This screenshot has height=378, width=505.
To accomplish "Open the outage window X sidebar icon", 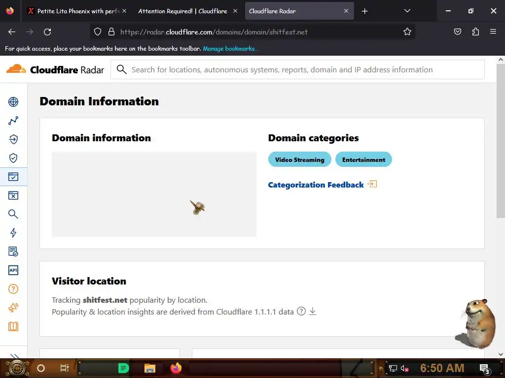I will (13, 195).
